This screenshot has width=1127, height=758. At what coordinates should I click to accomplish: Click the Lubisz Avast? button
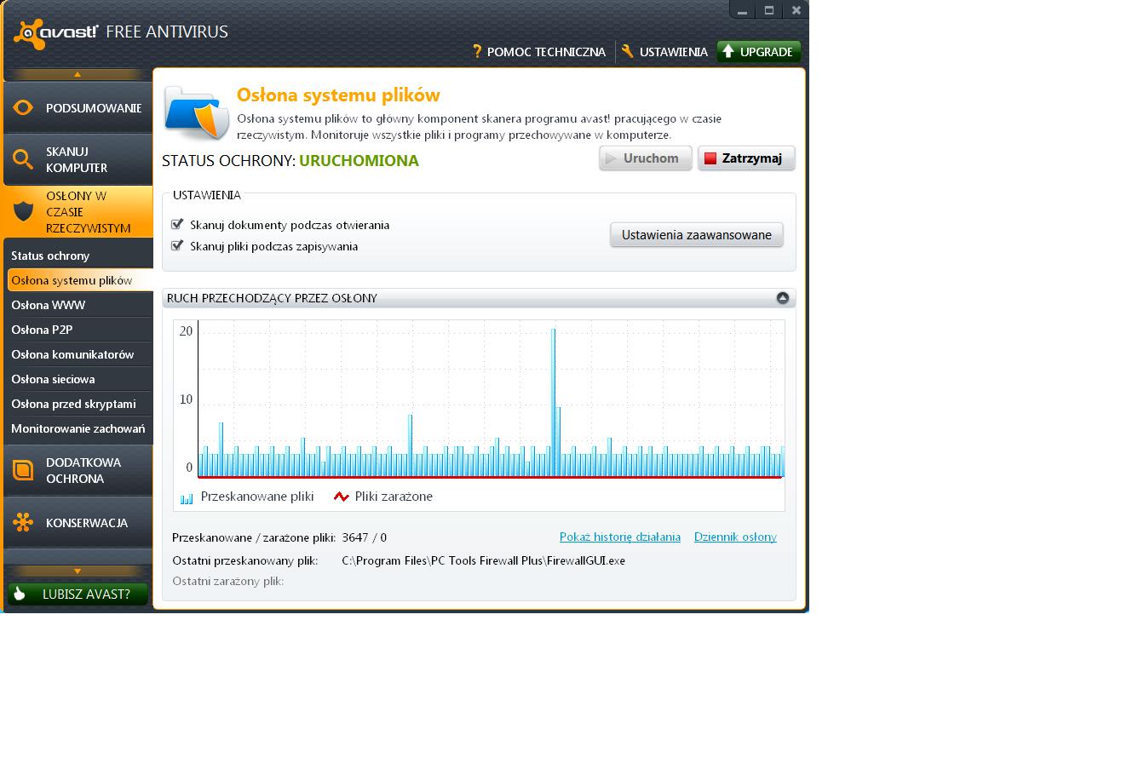(x=78, y=594)
